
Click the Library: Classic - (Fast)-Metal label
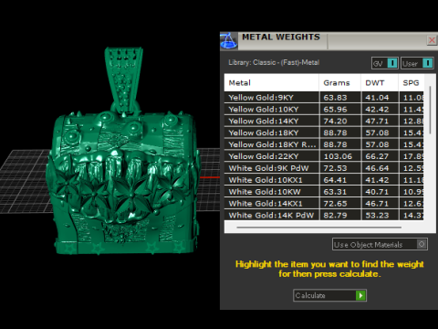pos(274,62)
